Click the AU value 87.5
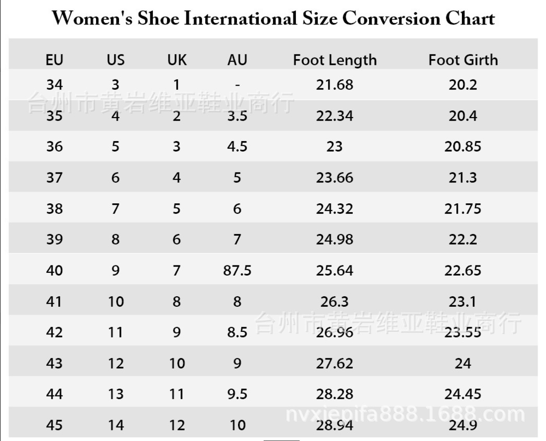Image resolution: width=546 pixels, height=441 pixels. (x=237, y=271)
